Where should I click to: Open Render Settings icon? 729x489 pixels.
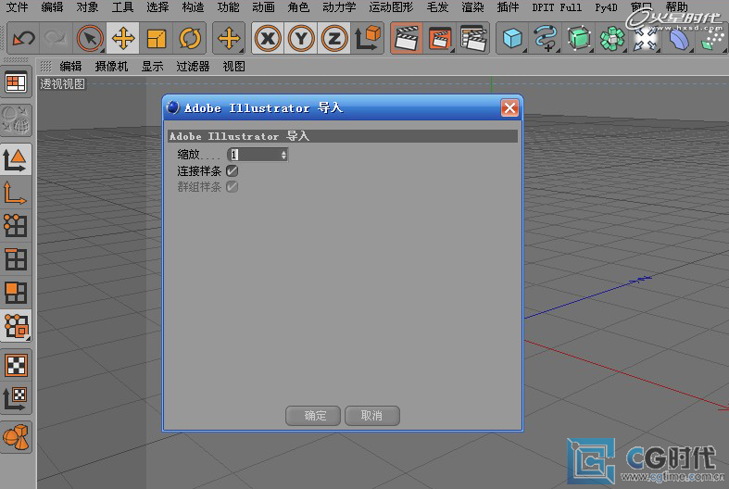coord(472,38)
